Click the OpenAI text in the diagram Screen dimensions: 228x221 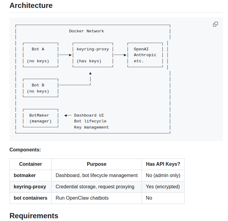point(141,49)
